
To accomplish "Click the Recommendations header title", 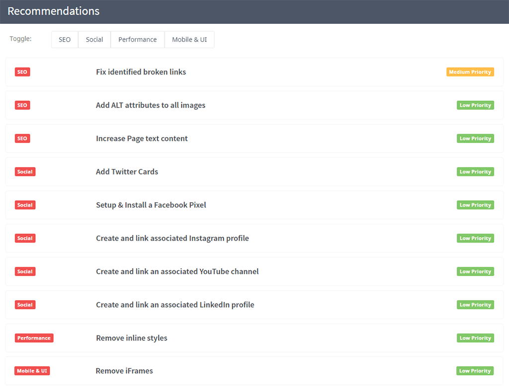I will (x=54, y=11).
